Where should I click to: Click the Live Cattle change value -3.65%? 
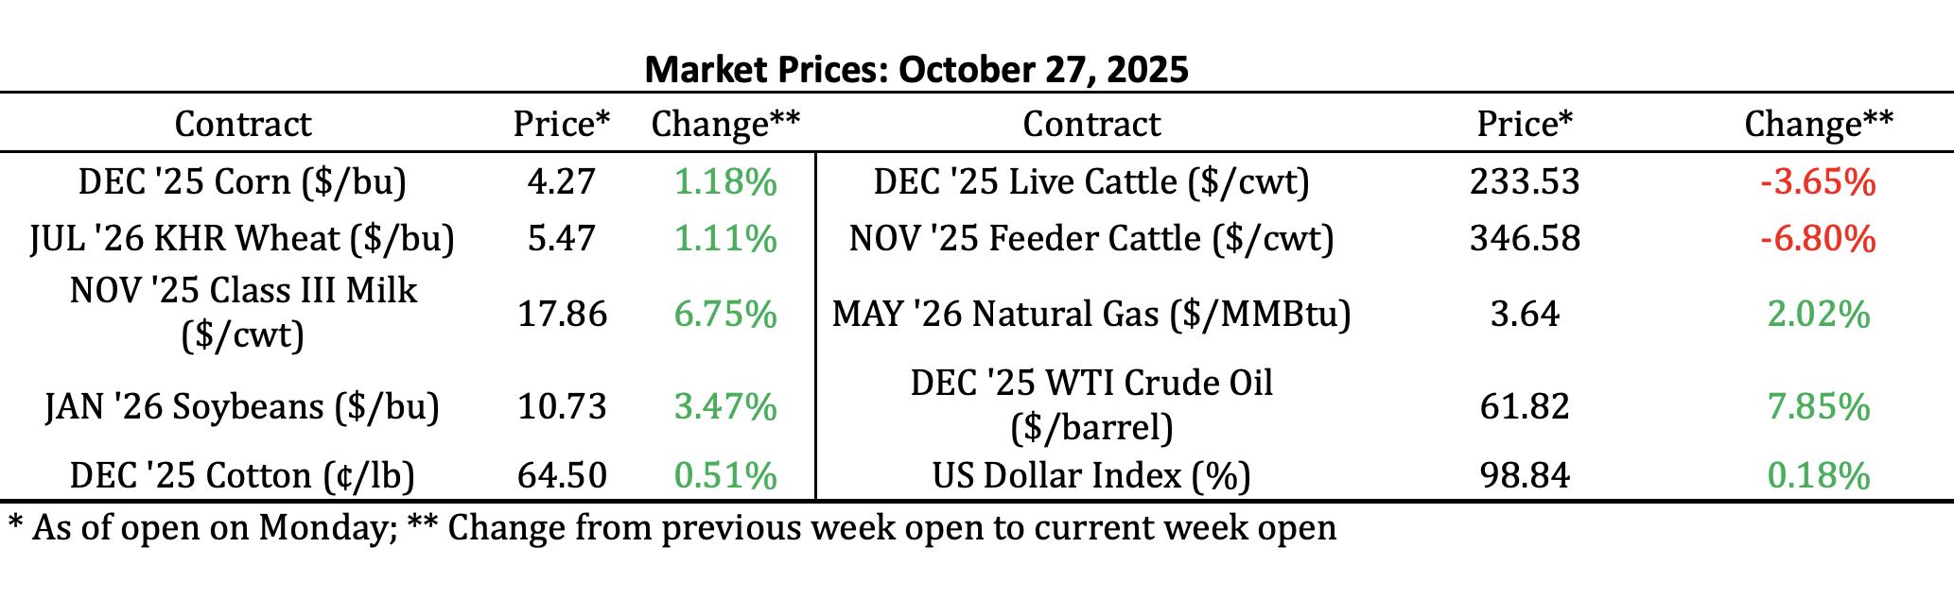coord(1818,181)
